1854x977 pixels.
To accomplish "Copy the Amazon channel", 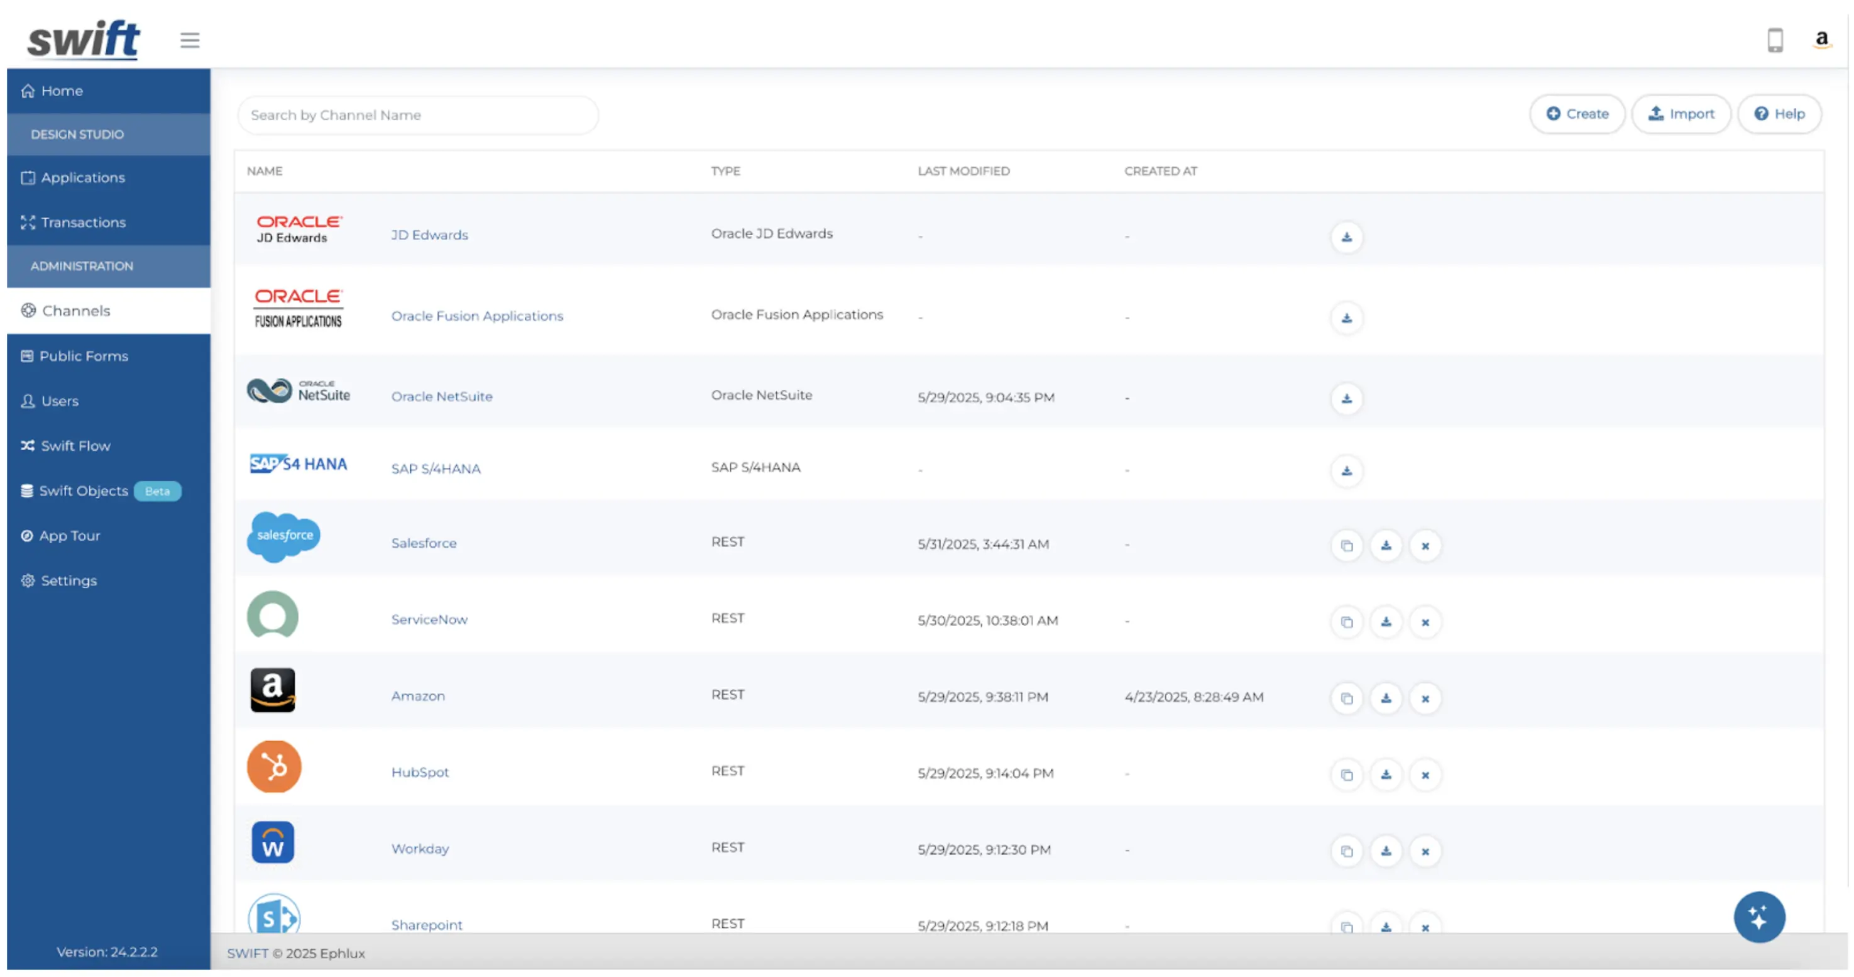I will point(1346,698).
